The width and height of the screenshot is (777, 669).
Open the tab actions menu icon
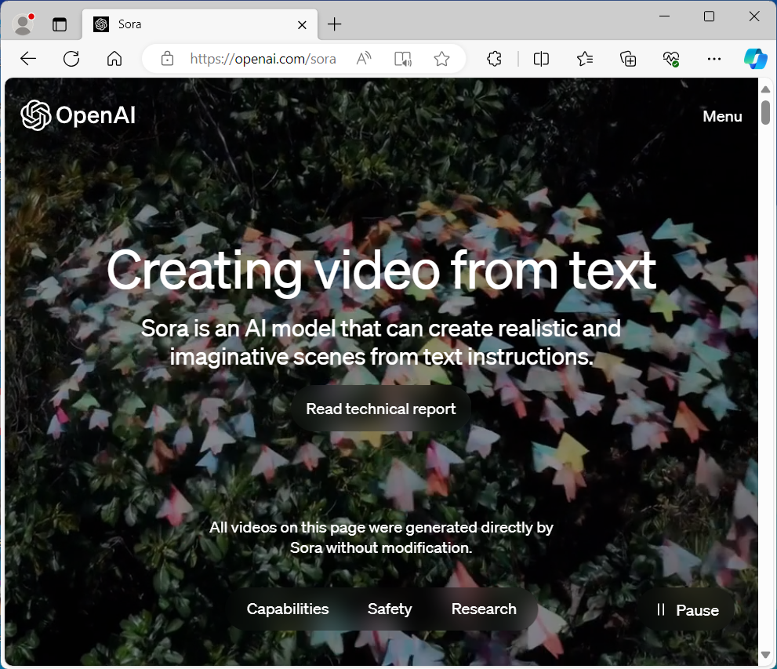point(60,24)
